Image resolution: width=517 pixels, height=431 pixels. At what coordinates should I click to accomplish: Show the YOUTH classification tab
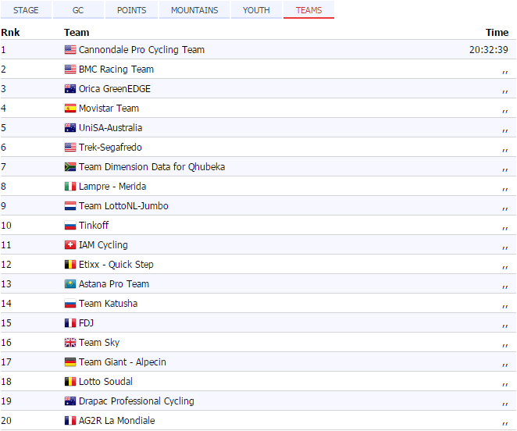click(256, 10)
